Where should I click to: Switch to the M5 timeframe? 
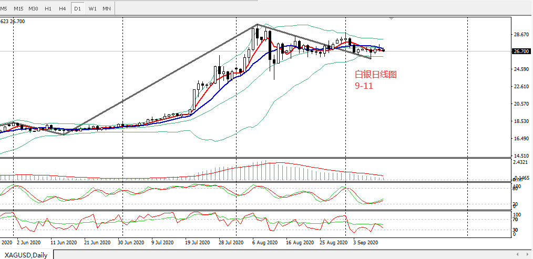[x=3, y=8]
